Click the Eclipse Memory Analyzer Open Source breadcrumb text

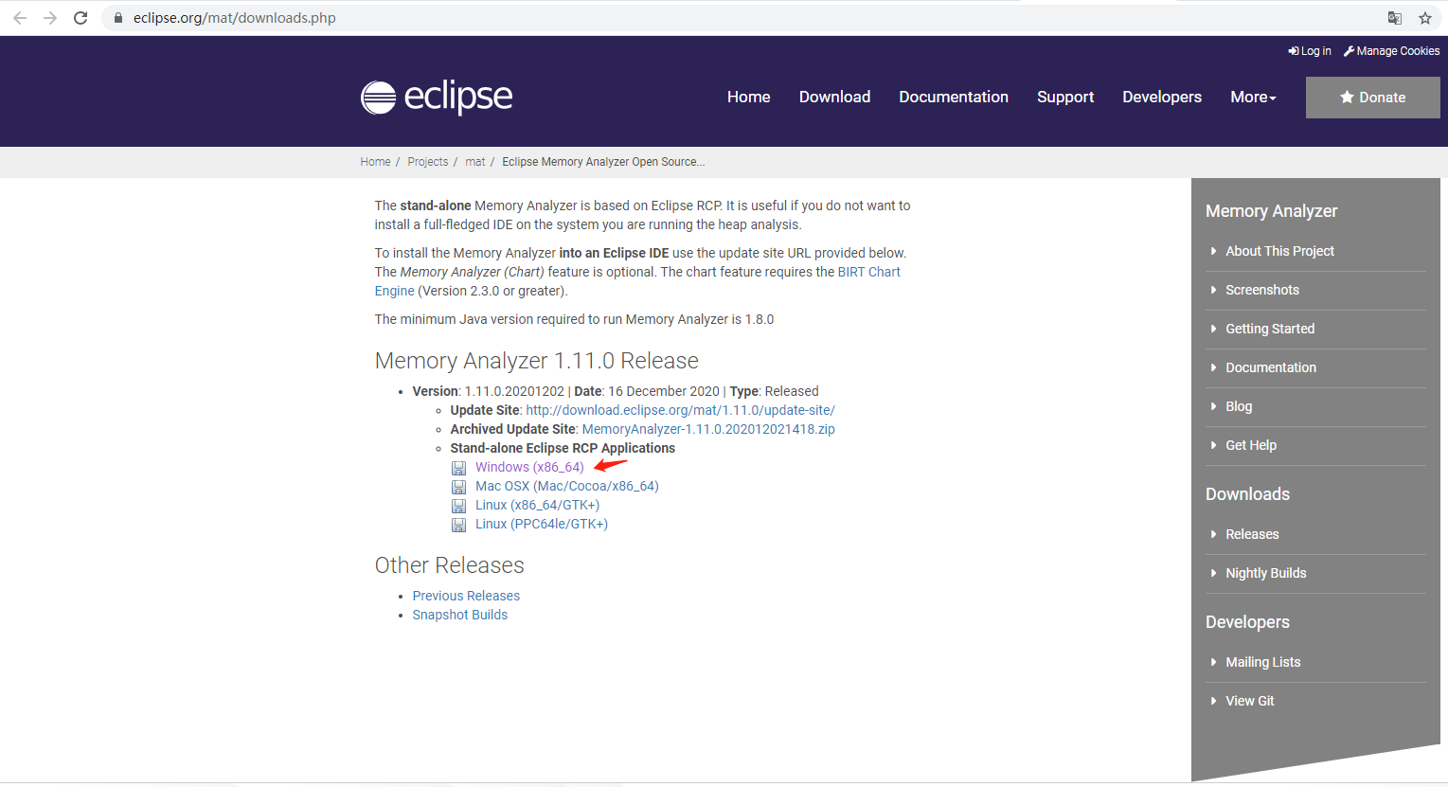click(x=603, y=162)
